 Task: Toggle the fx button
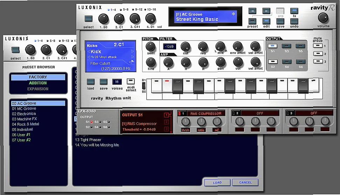click(x=294, y=11)
